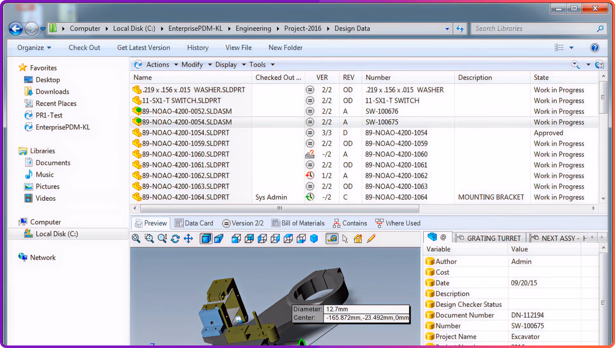The width and height of the screenshot is (615, 348).
Task: Click the Home view icon
Action: click(x=358, y=238)
